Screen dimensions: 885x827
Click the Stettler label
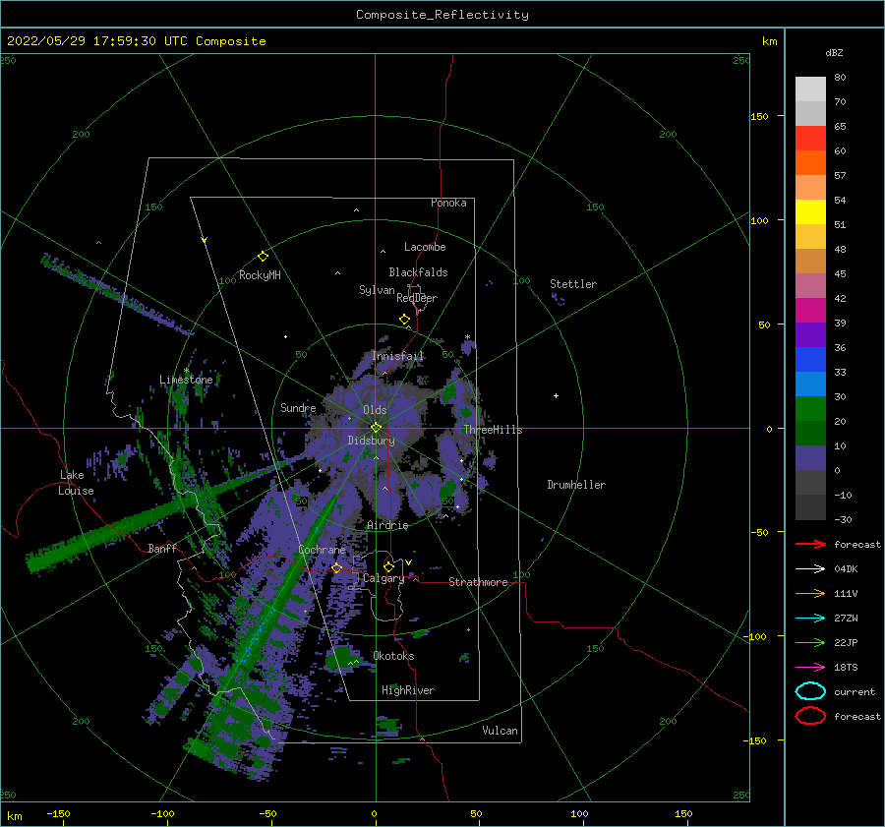pos(573,284)
